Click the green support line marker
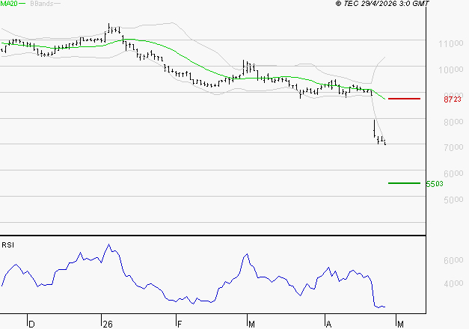Screen dimensions: 469x329 404,183
